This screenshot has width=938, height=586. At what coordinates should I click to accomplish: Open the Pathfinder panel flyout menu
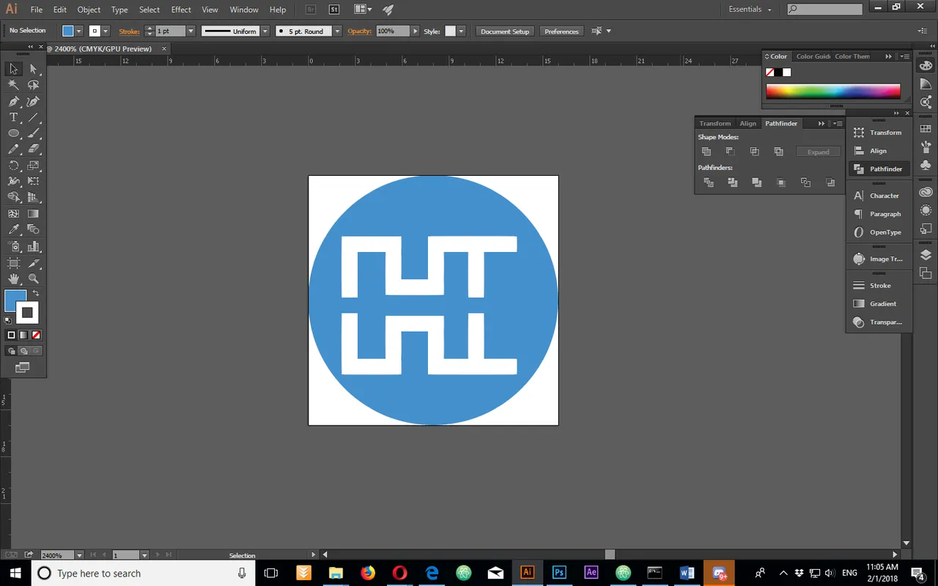point(838,124)
